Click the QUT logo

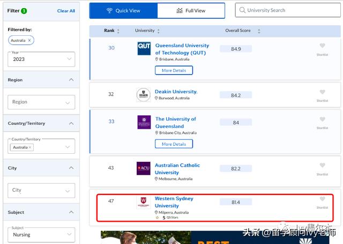144,49
